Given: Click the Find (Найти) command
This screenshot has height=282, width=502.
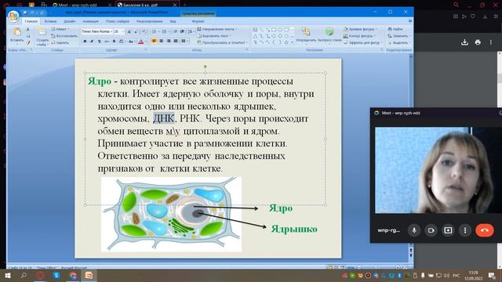Looking at the screenshot, I should pos(395,29).
